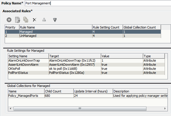
Task: Select the Policy_ManagedPorts collection row
Action: coord(88,96)
